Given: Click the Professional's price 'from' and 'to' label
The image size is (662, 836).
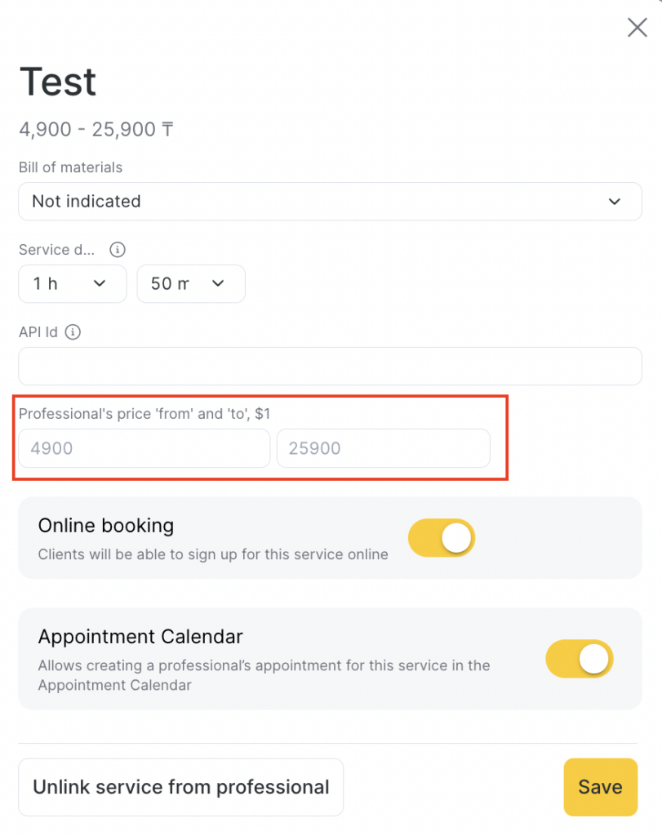Looking at the screenshot, I should tap(144, 414).
